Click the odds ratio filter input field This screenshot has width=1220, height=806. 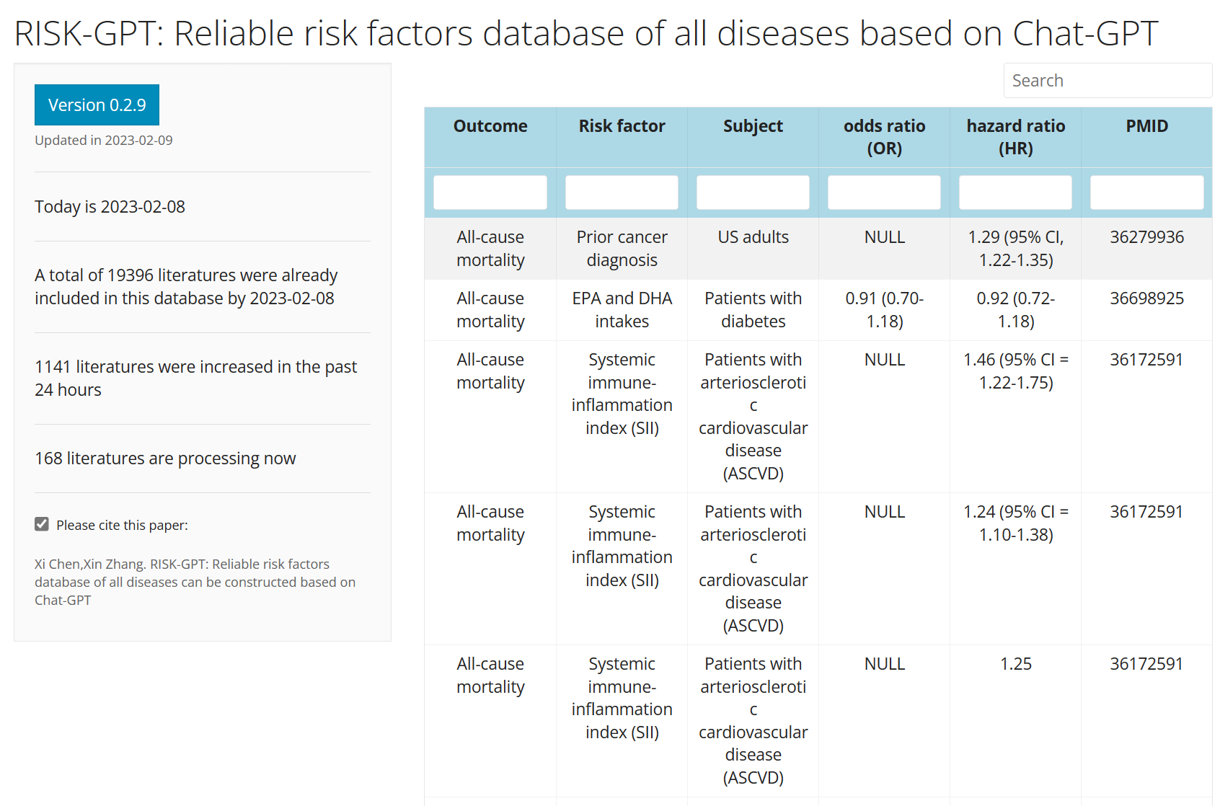(883, 192)
